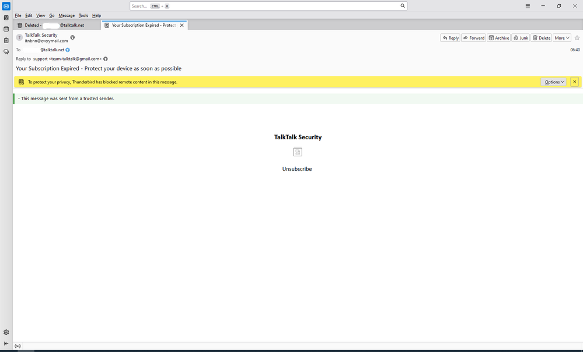Star this message
The image size is (583, 352).
pyautogui.click(x=577, y=38)
